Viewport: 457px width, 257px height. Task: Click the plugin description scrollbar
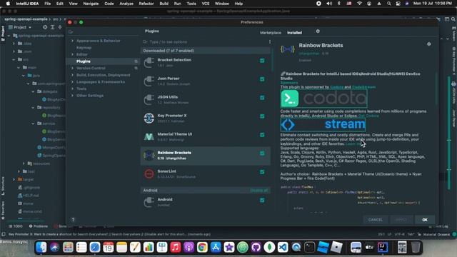[x=436, y=89]
